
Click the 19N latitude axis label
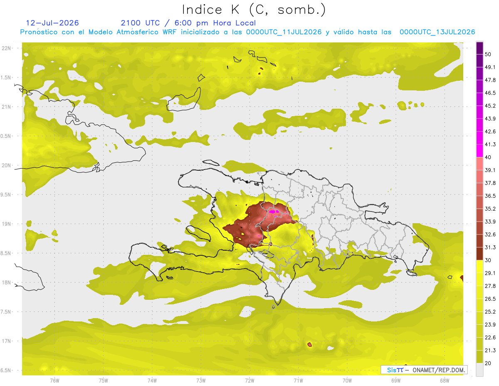6,224
